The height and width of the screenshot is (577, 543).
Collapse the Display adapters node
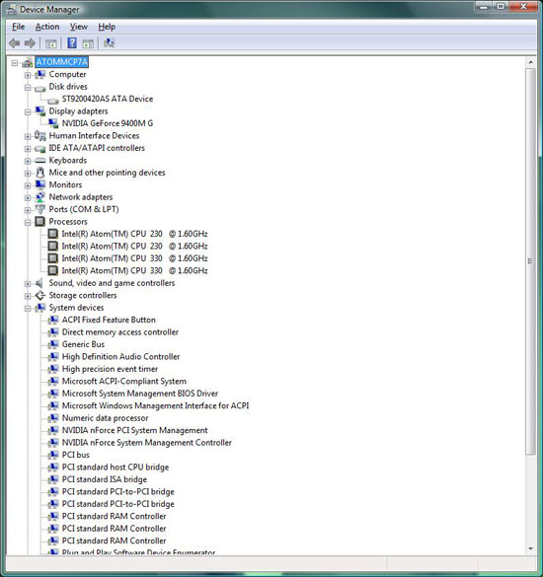point(28,111)
